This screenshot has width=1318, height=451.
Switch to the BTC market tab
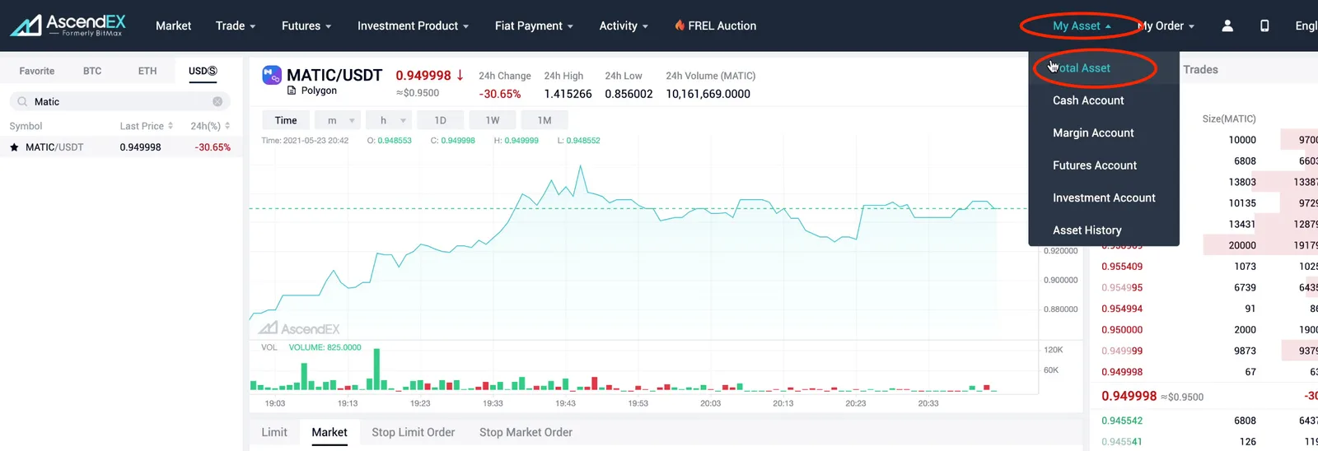92,71
